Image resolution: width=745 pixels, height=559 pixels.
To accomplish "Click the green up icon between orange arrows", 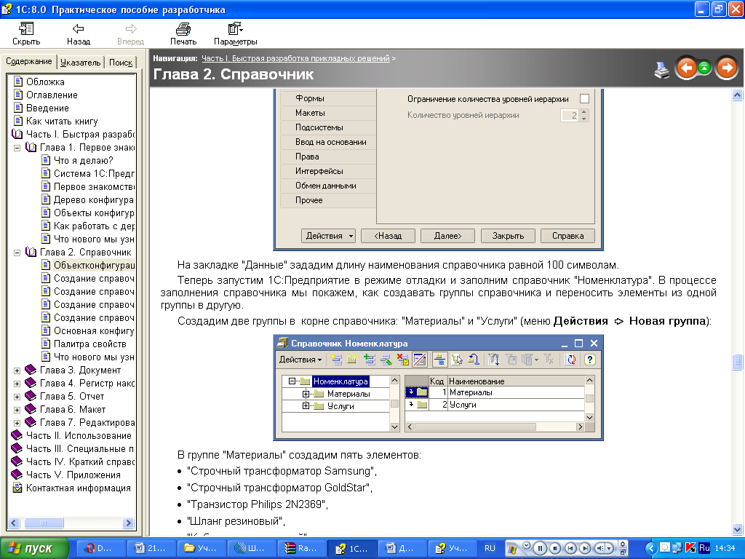I will (x=705, y=68).
